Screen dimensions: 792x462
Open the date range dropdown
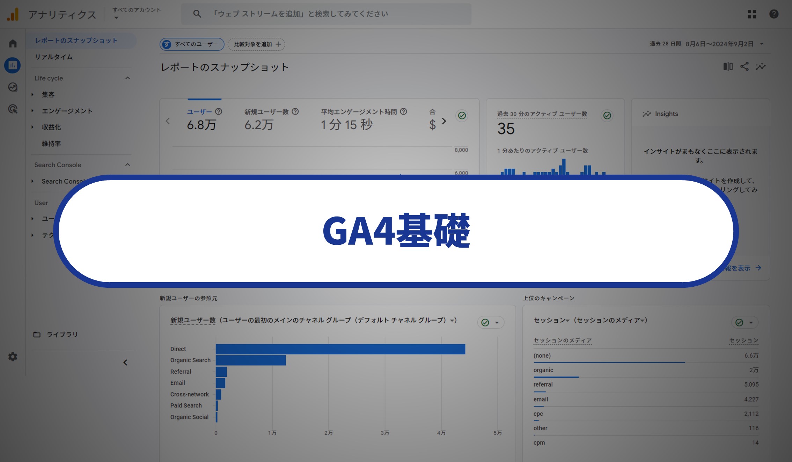pos(761,44)
